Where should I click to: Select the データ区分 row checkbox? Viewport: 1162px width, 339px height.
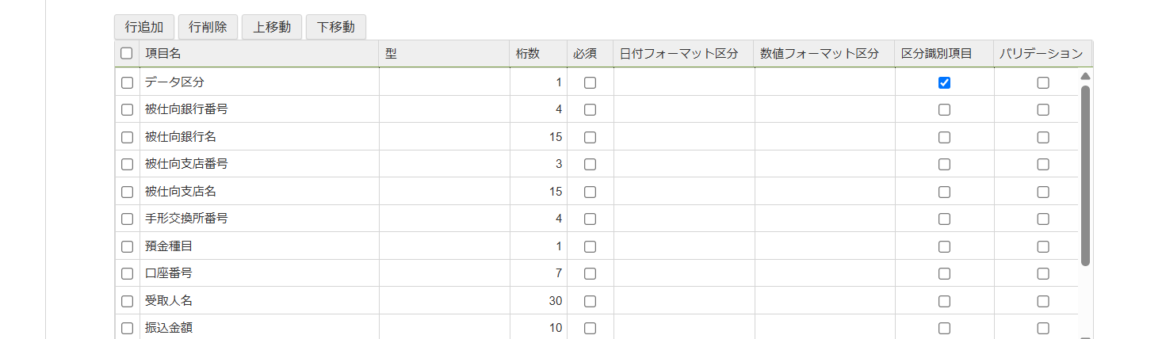coord(127,82)
